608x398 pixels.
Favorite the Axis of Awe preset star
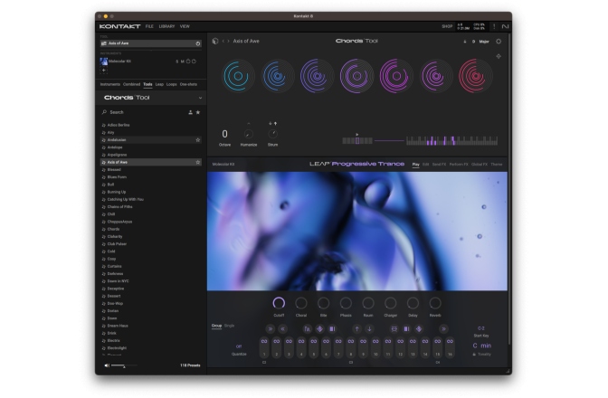198,163
